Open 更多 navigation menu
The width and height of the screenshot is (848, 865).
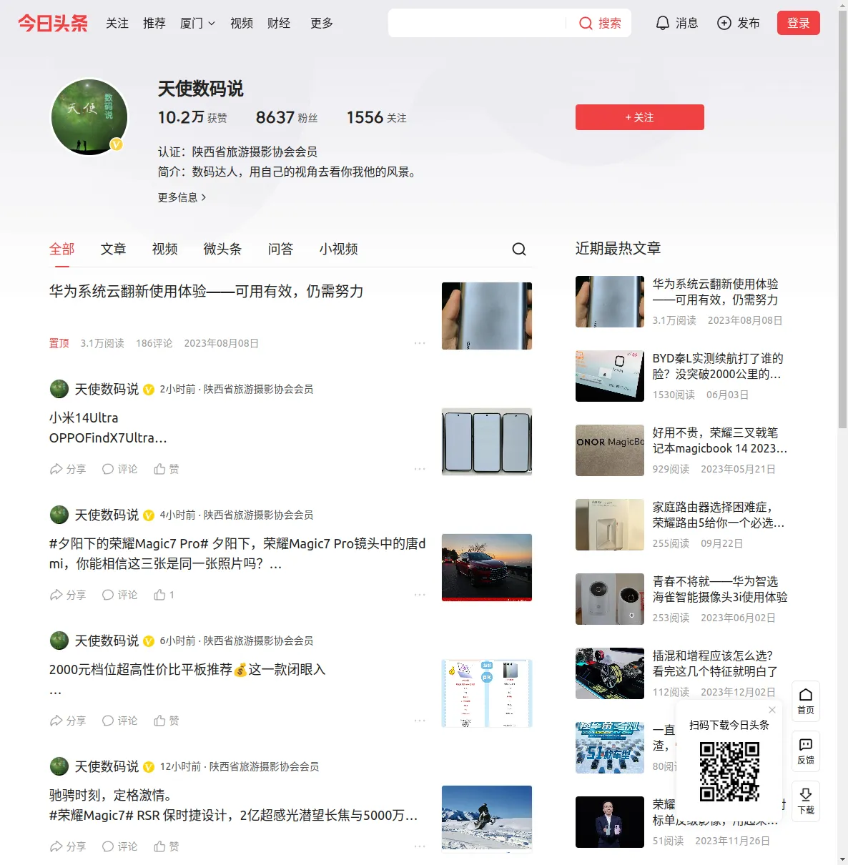322,23
